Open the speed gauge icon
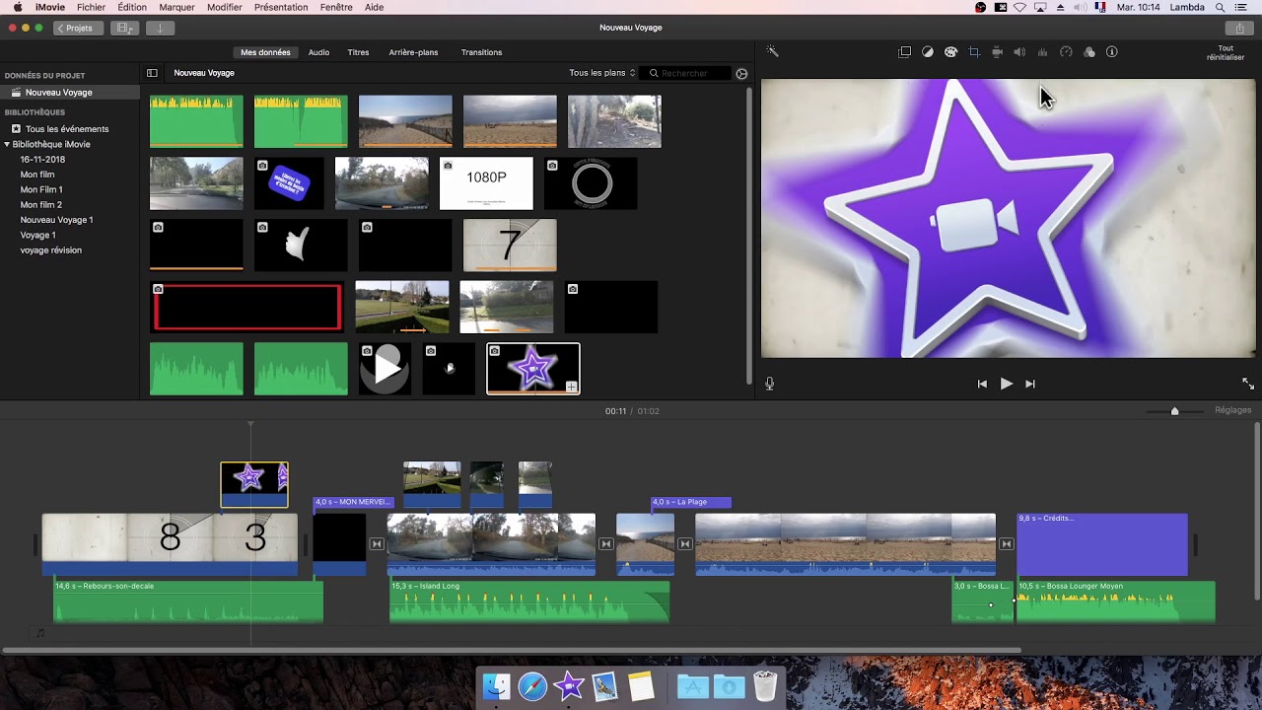 coord(1066,52)
